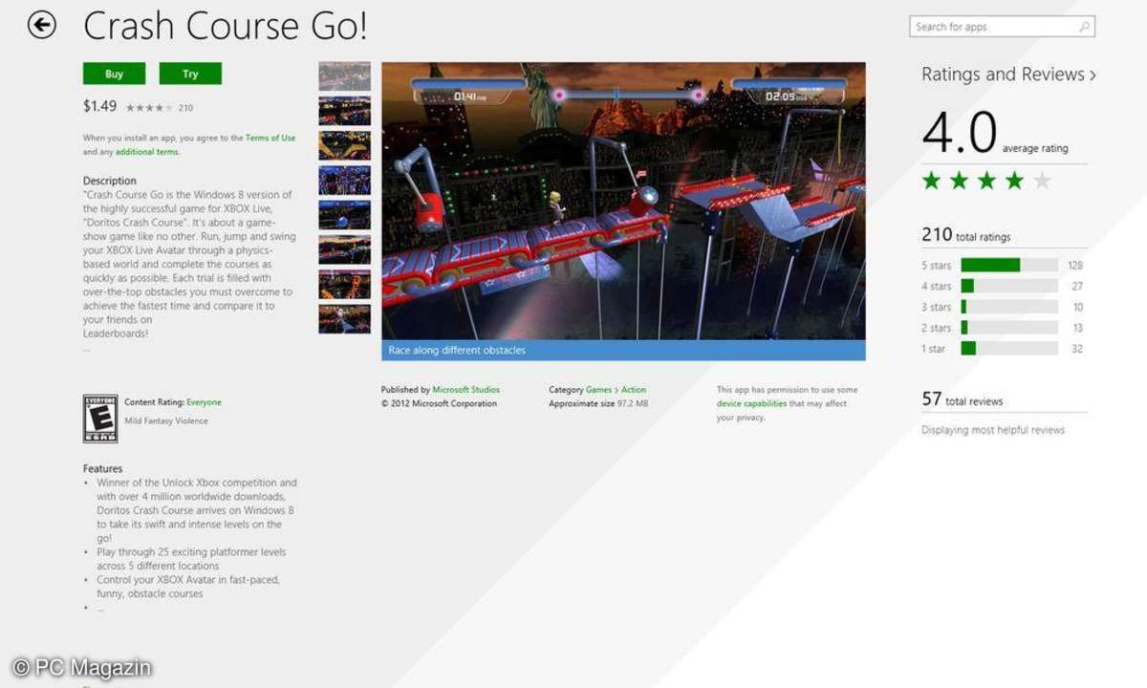Image resolution: width=1147 pixels, height=688 pixels.
Task: Click the '57 total reviews' text
Action: coord(963,399)
